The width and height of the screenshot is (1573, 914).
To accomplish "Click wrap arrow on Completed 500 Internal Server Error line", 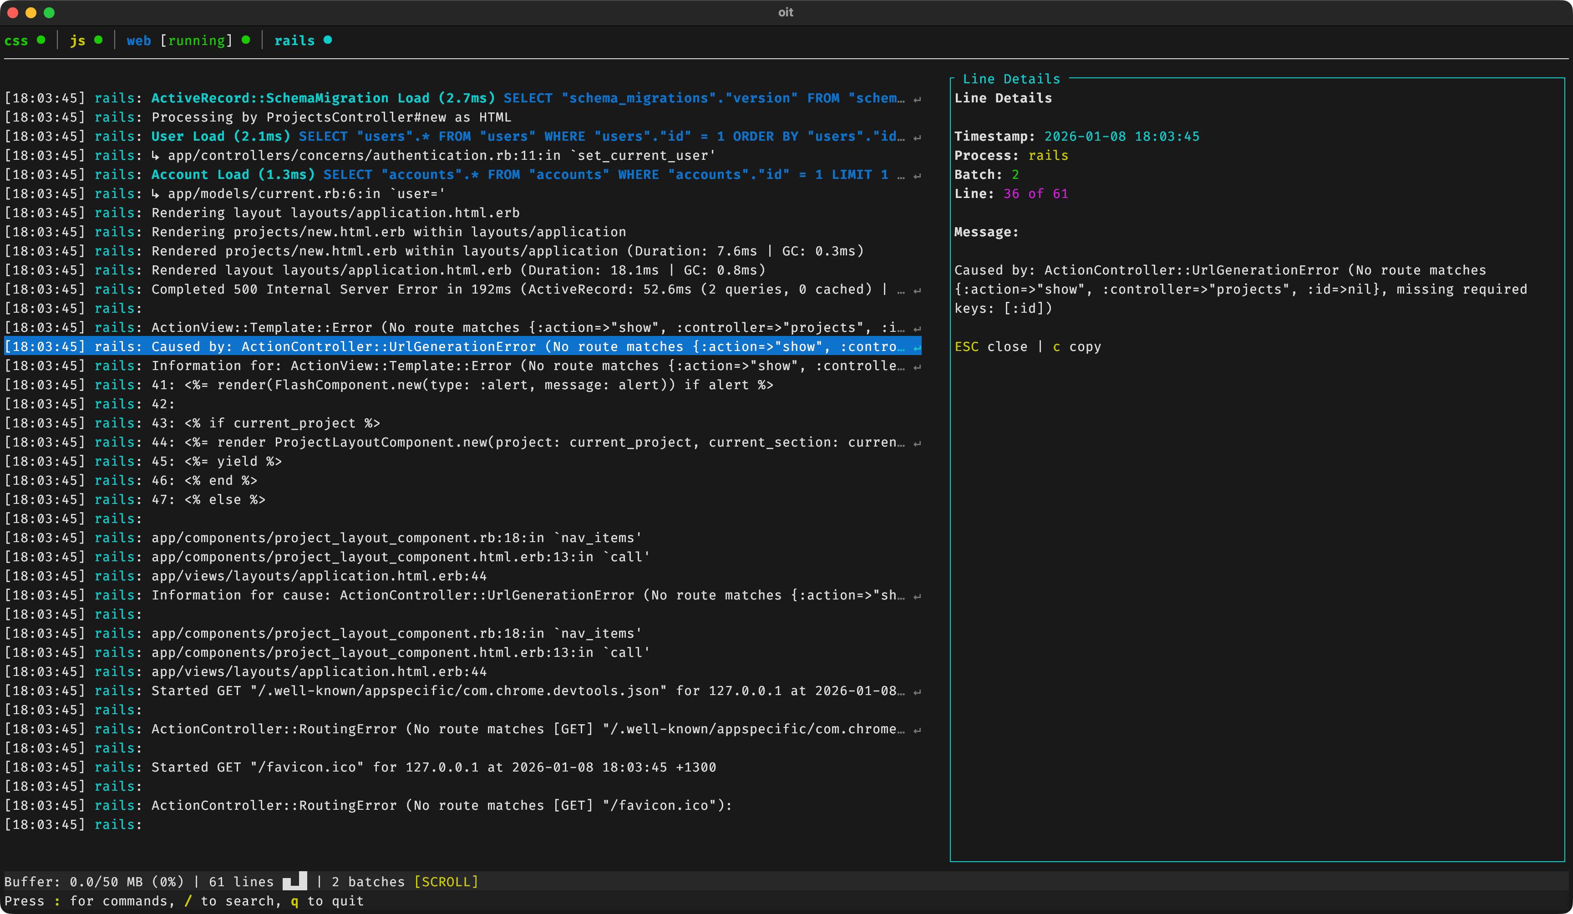I will coord(917,290).
